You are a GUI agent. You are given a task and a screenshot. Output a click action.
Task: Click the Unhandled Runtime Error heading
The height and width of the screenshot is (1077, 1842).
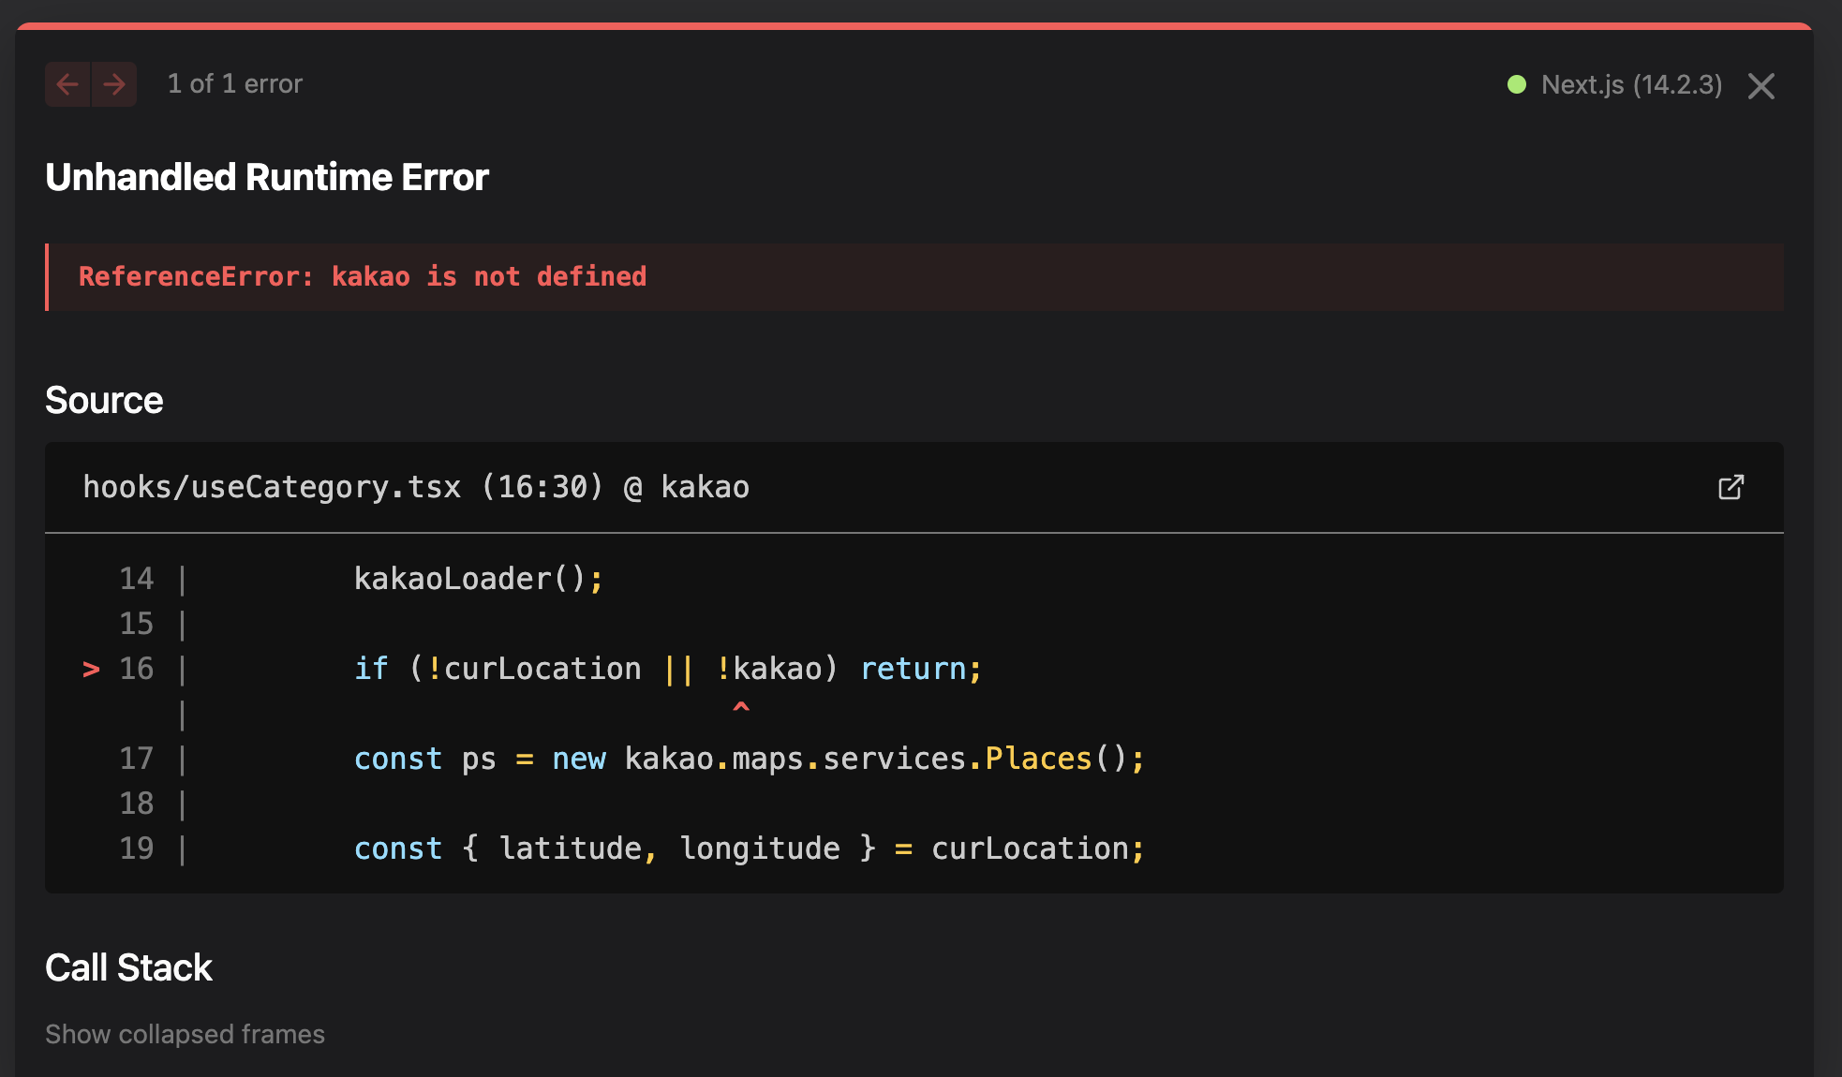point(267,177)
